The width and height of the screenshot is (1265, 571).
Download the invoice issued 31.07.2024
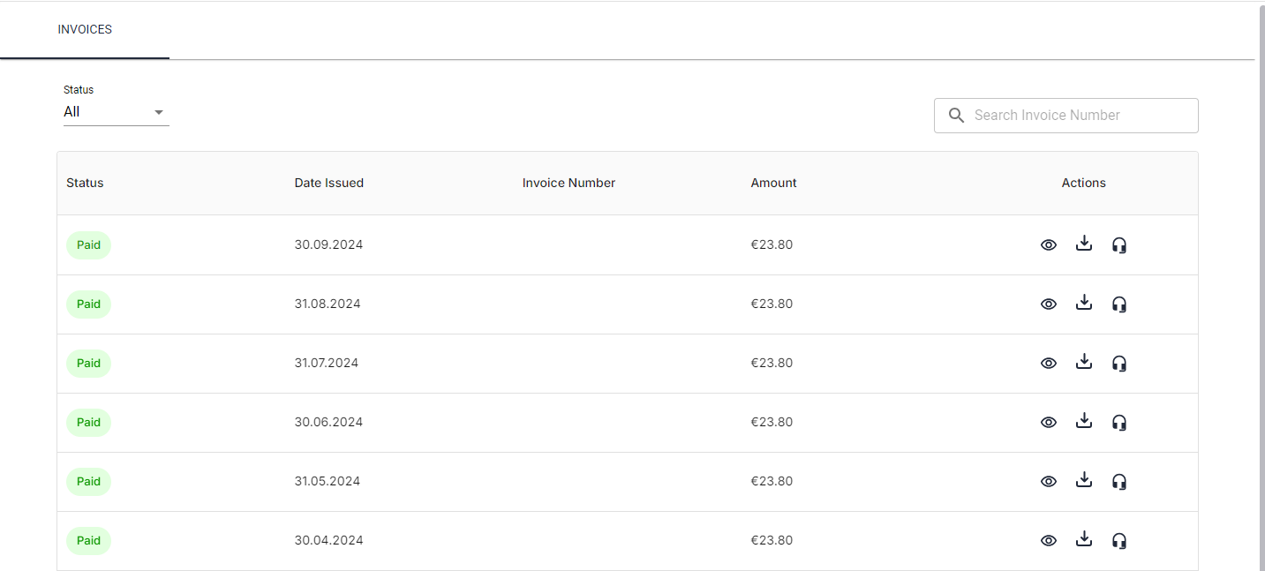[1084, 363]
